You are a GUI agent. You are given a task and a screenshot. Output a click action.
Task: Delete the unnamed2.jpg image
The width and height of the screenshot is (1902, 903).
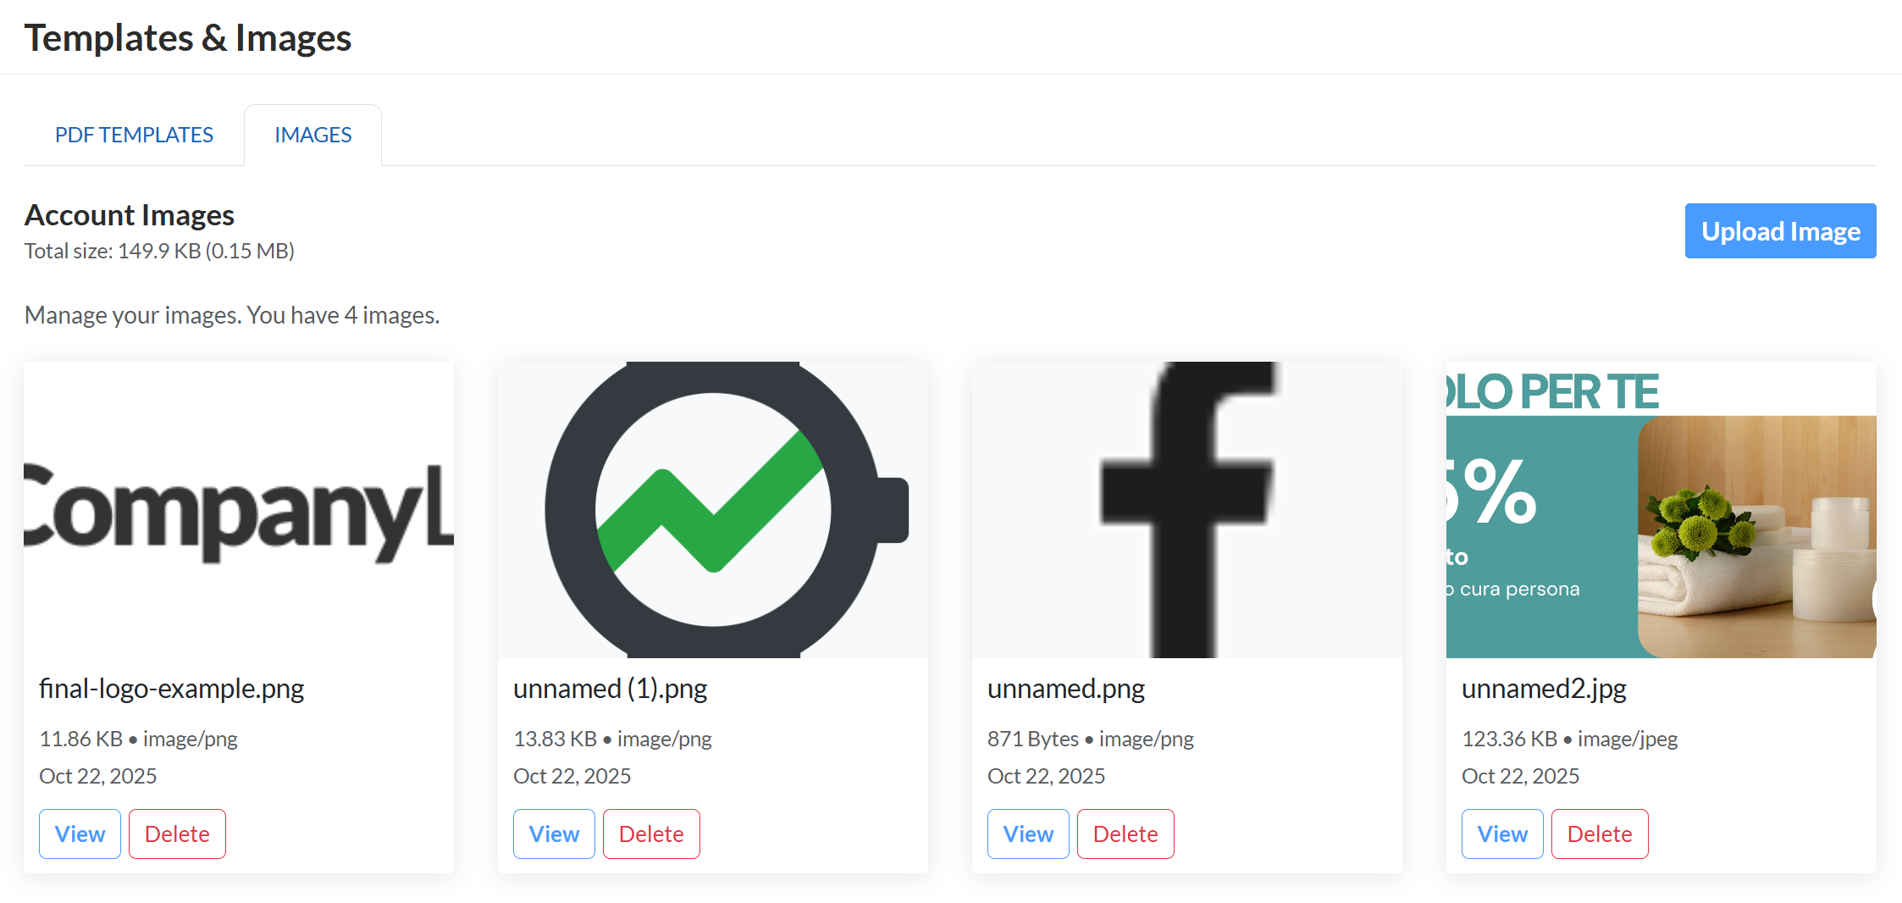pos(1599,834)
